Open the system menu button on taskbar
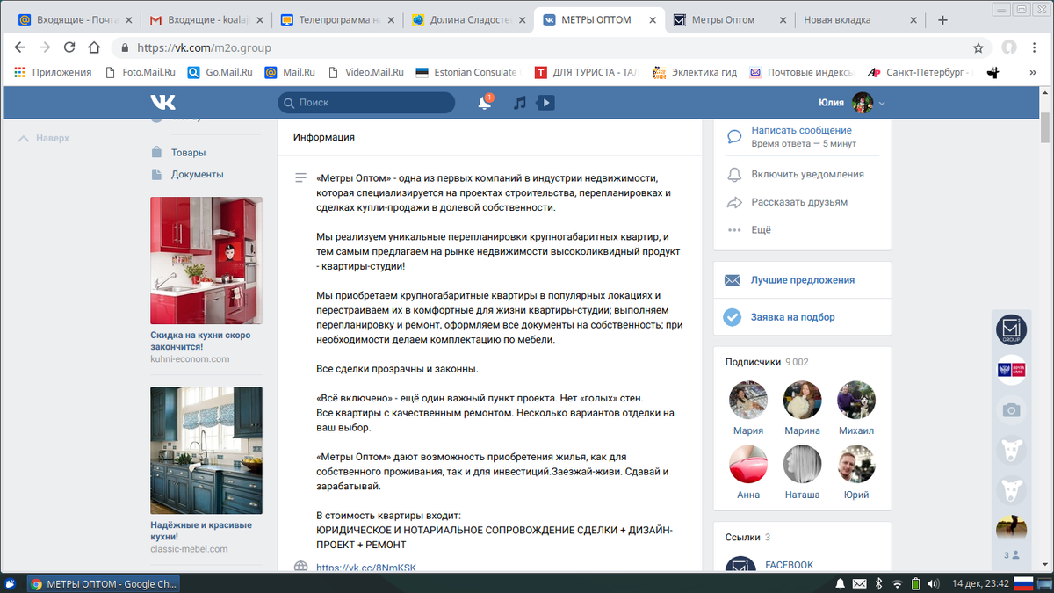 click(11, 583)
